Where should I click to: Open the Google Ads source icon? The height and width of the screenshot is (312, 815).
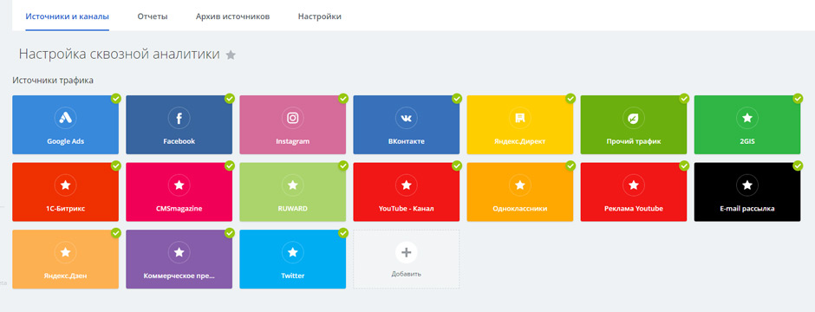pos(66,119)
